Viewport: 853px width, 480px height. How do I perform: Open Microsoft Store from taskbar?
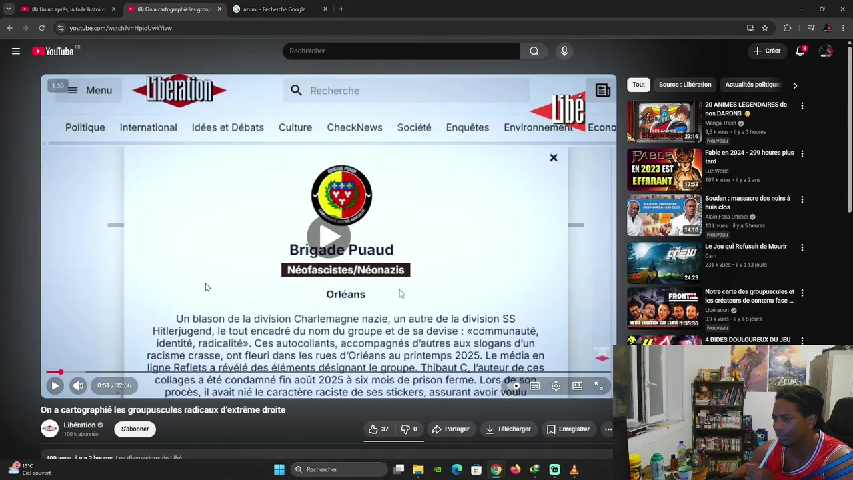[476, 469]
